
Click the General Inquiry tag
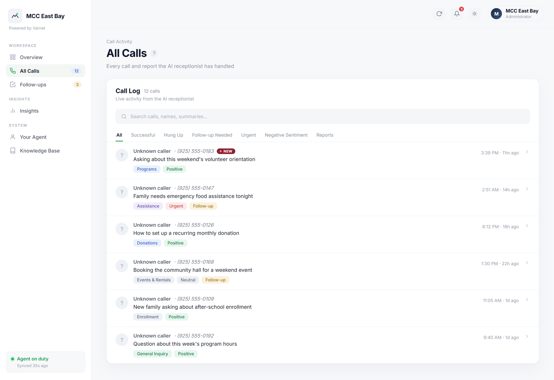click(x=152, y=354)
